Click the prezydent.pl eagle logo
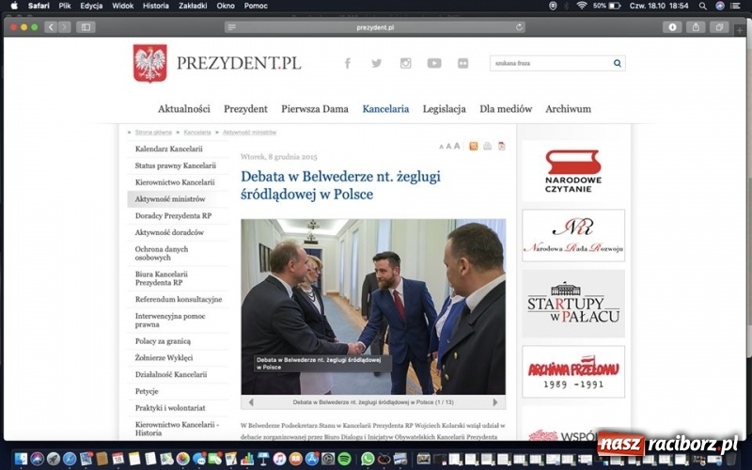This screenshot has height=470, width=752. click(x=150, y=63)
